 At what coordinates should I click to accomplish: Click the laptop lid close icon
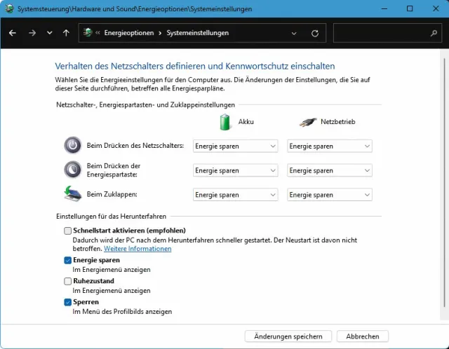point(72,194)
